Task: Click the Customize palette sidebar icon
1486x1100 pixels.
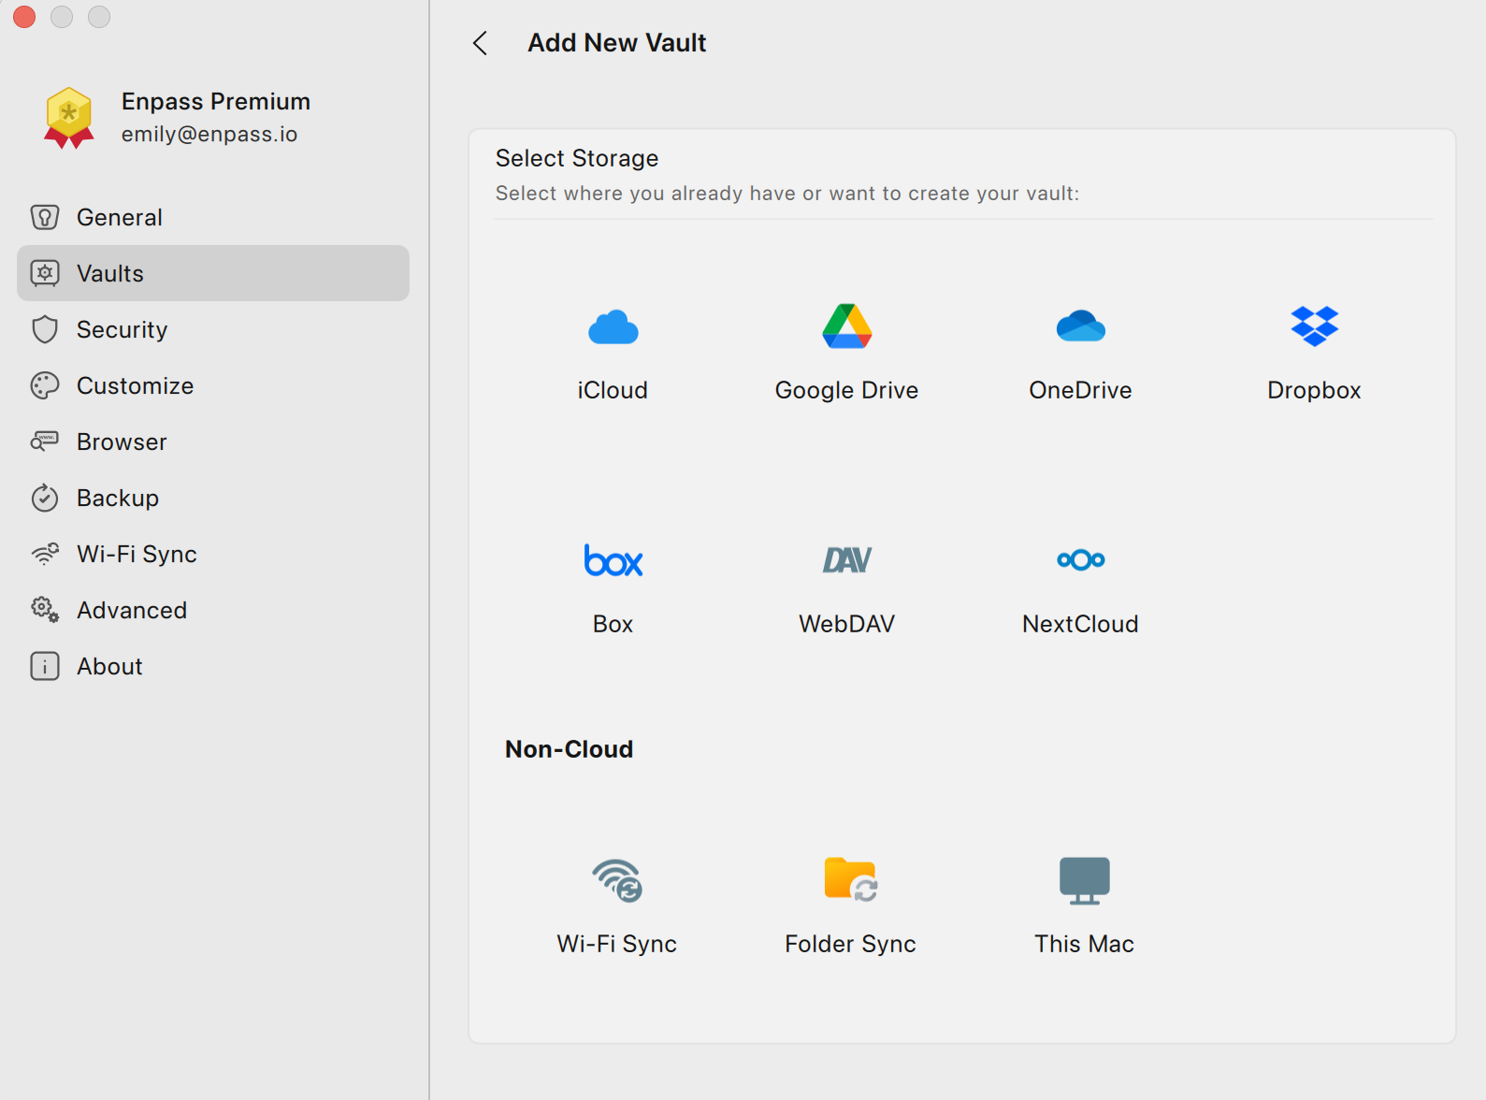Action: coord(45,385)
